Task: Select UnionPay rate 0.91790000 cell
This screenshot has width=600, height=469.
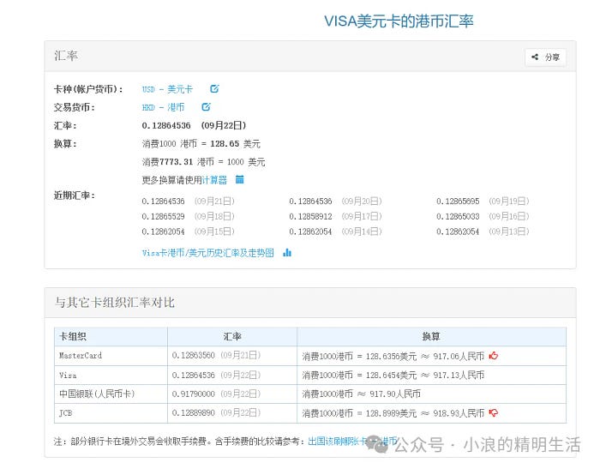Action: tap(232, 394)
